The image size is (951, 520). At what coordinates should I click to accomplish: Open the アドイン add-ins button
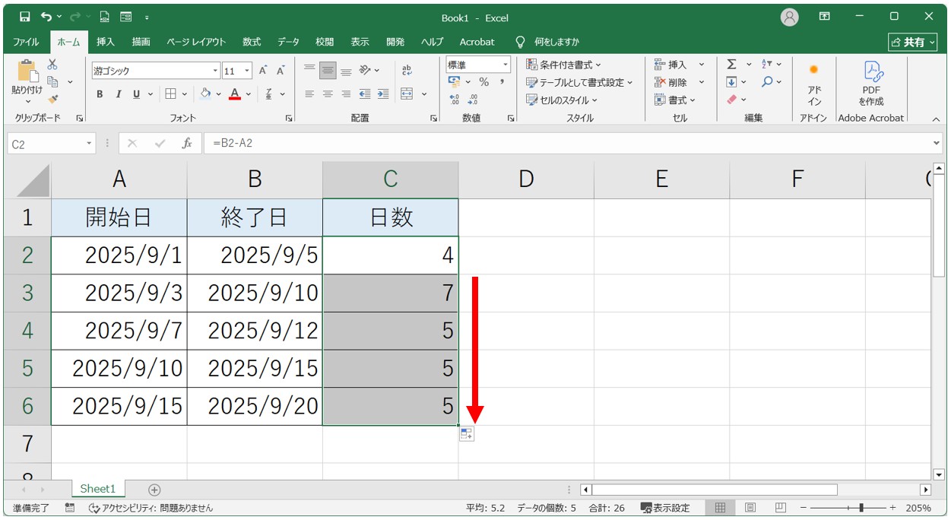coord(814,85)
